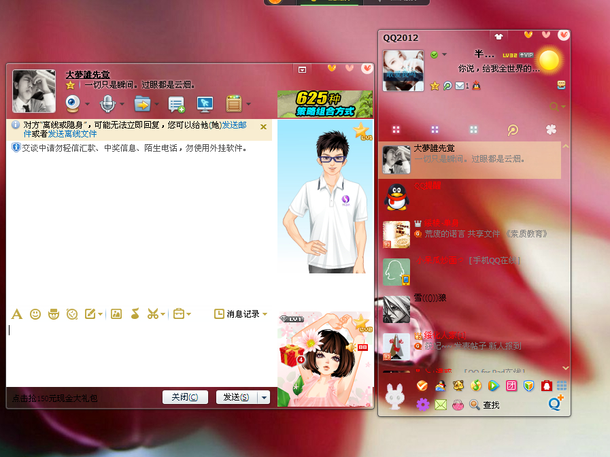Create a discussion group with chat-plus icon
The height and width of the screenshot is (457, 610).
pos(176,104)
